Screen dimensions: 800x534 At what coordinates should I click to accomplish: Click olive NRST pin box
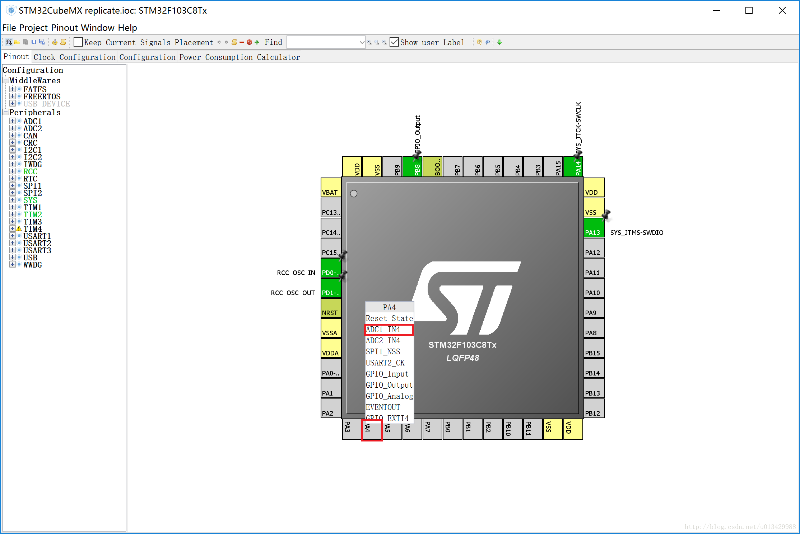tap(331, 308)
